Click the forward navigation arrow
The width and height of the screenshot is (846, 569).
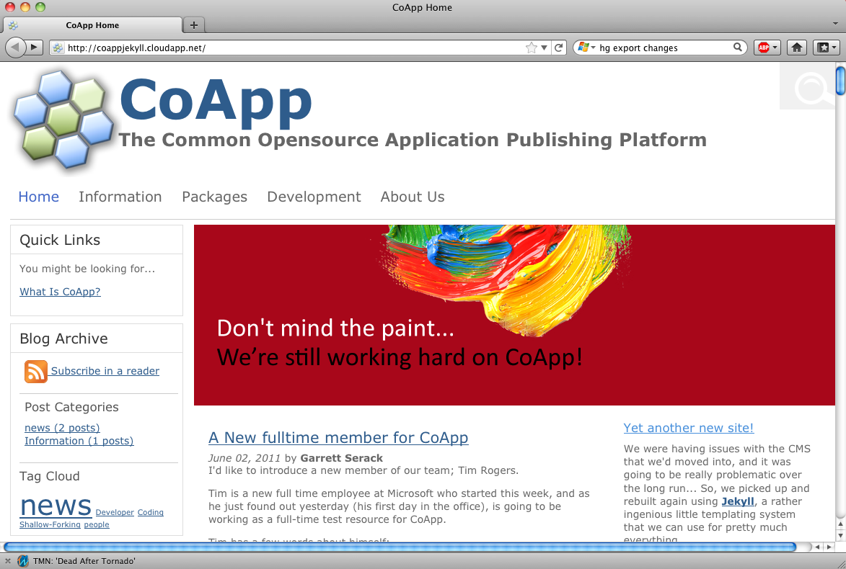coord(35,48)
